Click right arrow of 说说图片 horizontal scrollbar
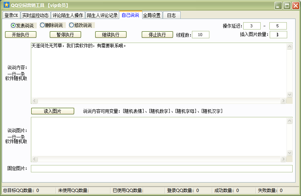 (x=283, y=159)
